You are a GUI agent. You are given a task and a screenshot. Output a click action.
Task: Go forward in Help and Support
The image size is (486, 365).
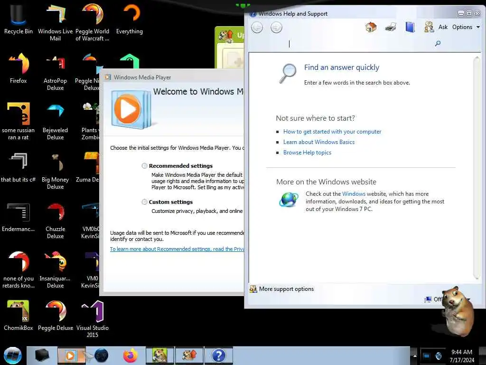276,27
